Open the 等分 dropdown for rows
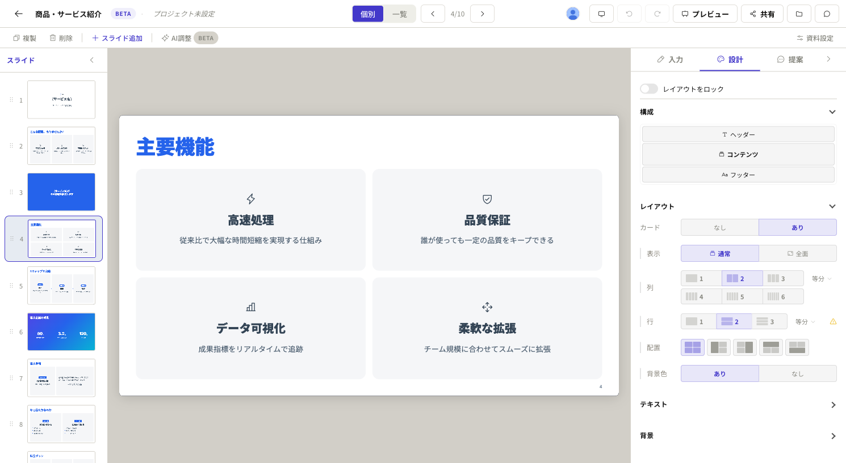 tap(805, 321)
